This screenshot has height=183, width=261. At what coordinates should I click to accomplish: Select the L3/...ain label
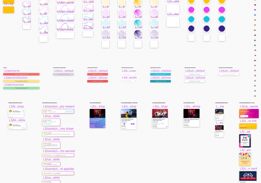point(245,150)
